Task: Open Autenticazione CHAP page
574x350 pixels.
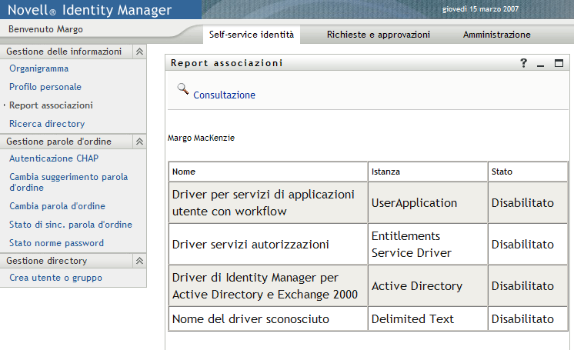Action: point(54,158)
